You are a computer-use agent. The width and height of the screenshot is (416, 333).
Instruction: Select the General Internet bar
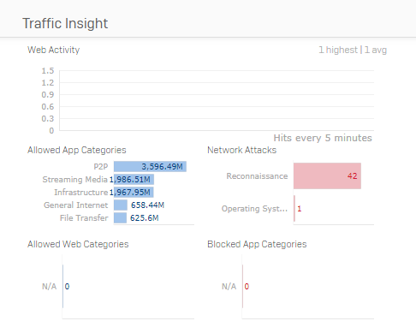click(121, 205)
